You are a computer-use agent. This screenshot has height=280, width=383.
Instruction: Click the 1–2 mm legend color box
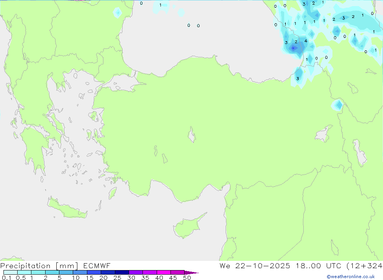pos(38,272)
